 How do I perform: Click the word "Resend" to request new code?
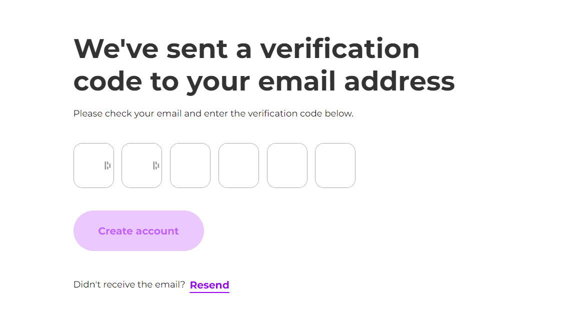click(209, 284)
